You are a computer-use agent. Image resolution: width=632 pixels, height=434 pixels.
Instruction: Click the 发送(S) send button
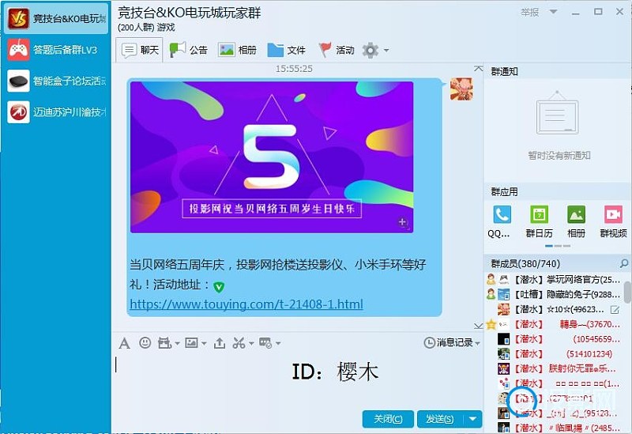(439, 419)
